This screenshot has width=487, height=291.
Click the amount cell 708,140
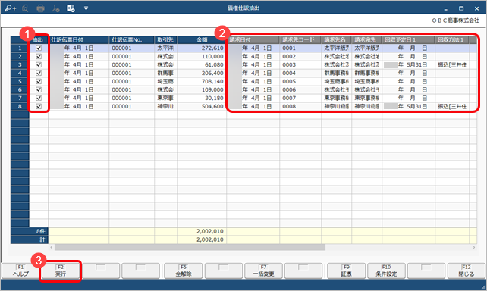click(x=202, y=81)
